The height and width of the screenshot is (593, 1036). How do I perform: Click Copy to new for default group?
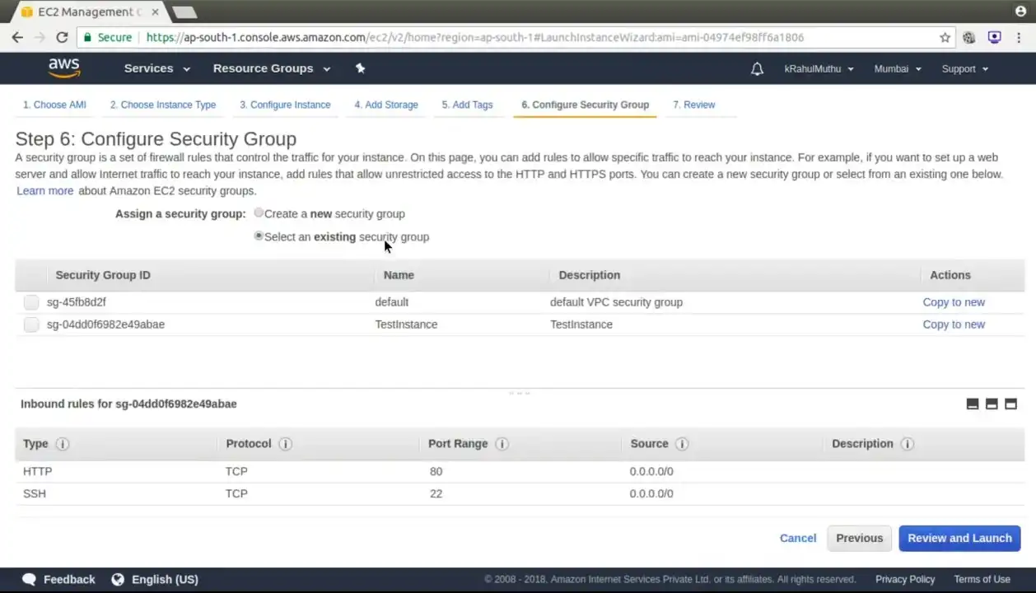coord(954,302)
